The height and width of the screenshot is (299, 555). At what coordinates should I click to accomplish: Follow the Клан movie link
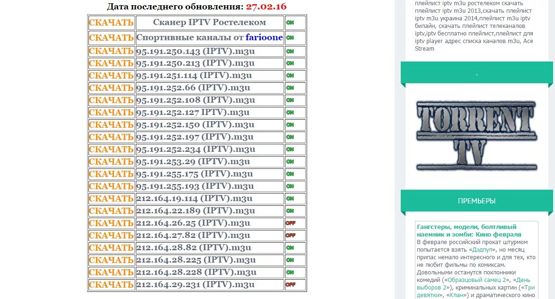pyautogui.click(x=457, y=295)
